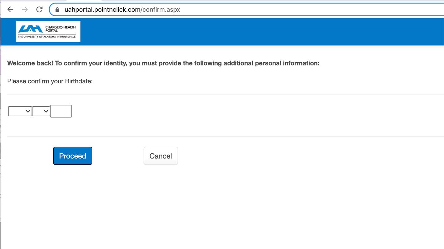Screen dimensions: 444x249
Task: Click the Chargers Health Portal logo text
Action: pos(60,29)
